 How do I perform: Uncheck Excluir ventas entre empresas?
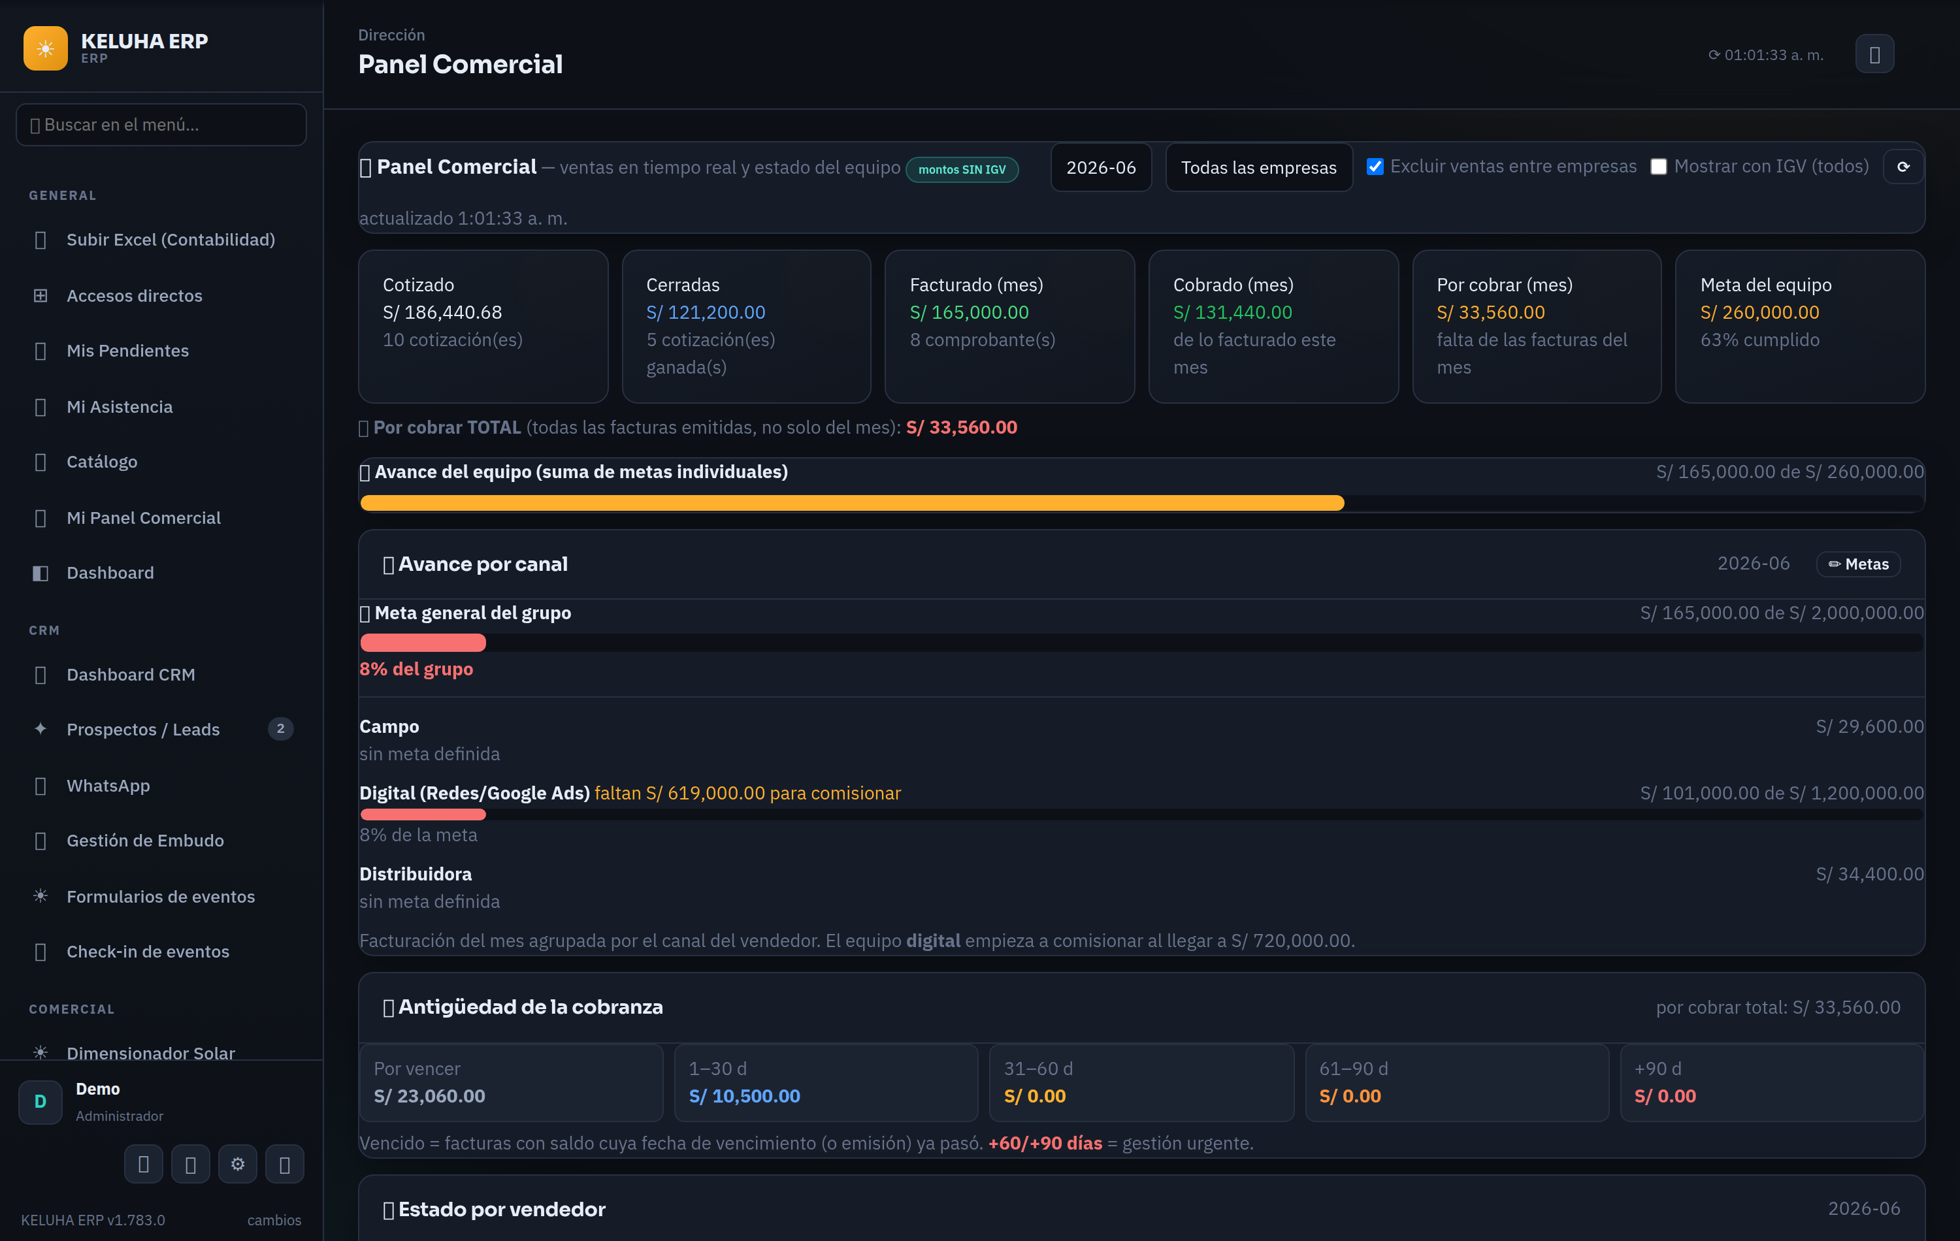pyautogui.click(x=1375, y=166)
